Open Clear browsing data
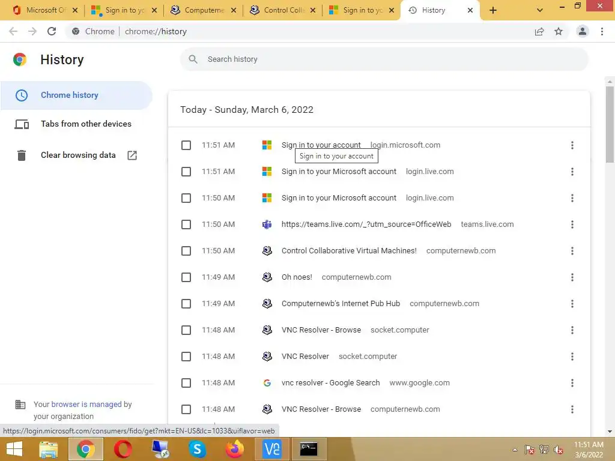615x461 pixels. coord(78,155)
